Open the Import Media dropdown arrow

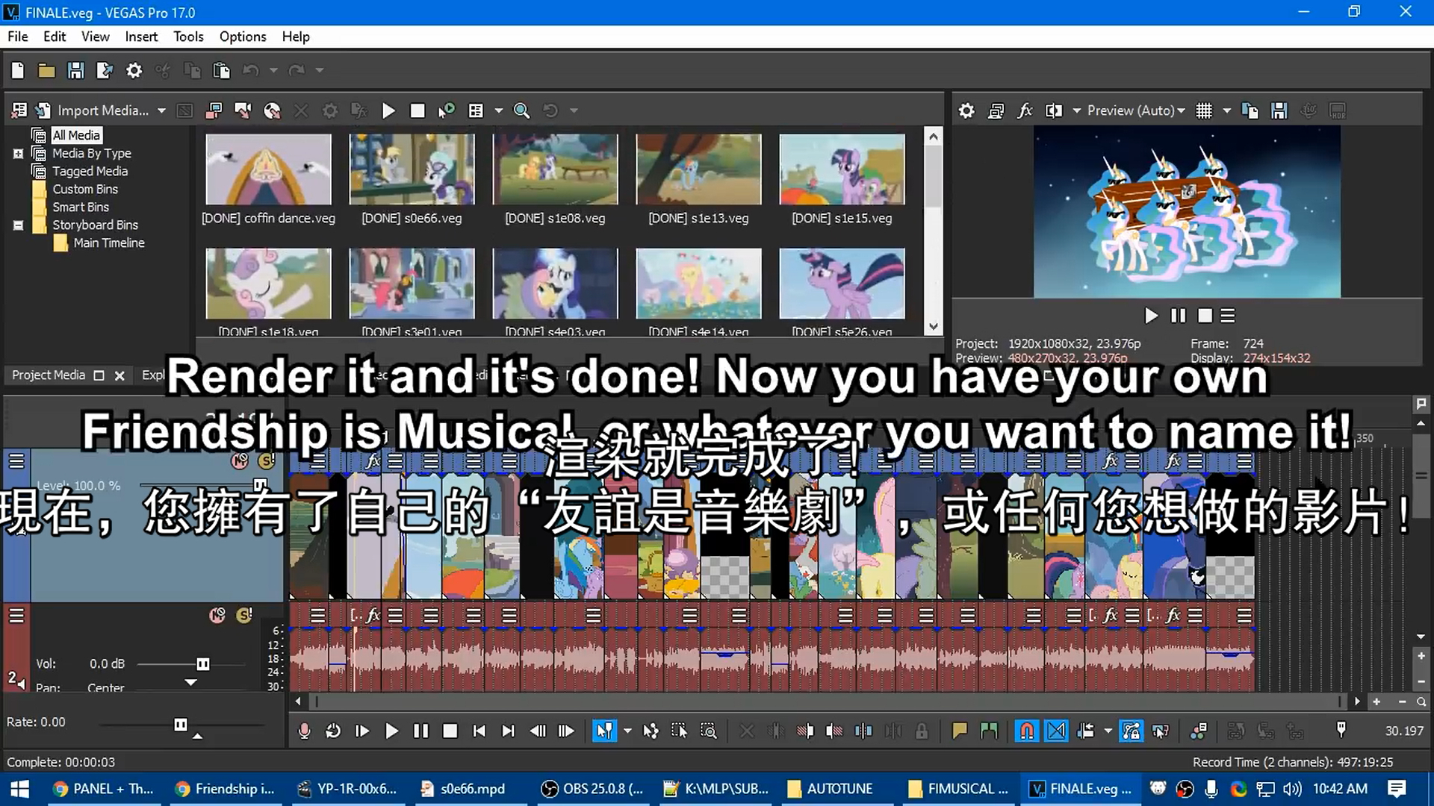point(161,110)
